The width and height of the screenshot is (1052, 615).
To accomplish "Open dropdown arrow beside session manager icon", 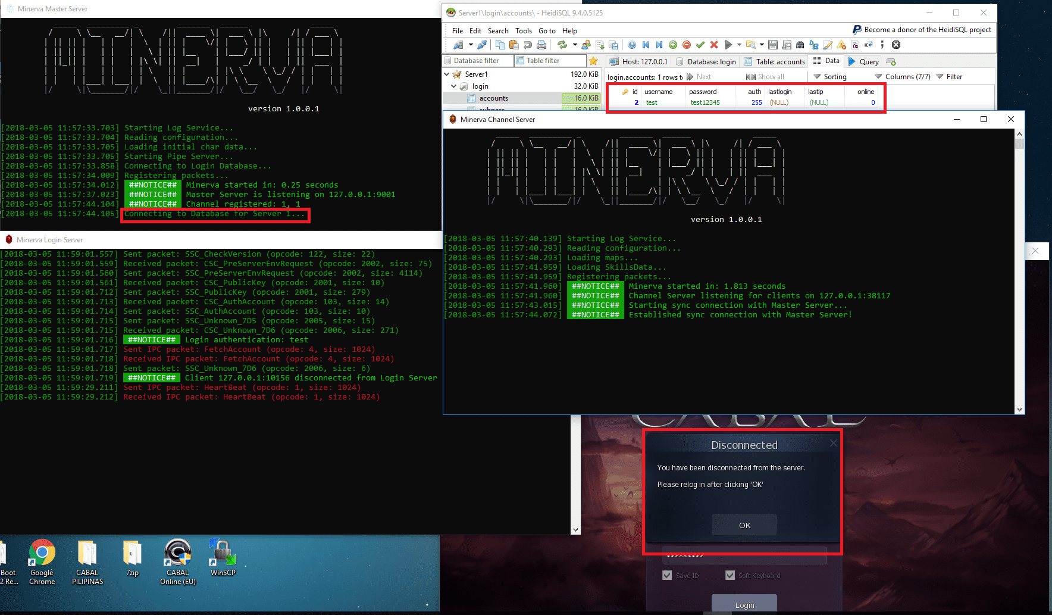I will click(x=471, y=45).
